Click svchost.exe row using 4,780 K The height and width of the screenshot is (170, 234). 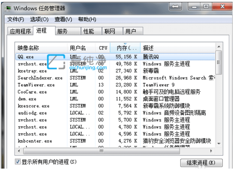click(115, 127)
